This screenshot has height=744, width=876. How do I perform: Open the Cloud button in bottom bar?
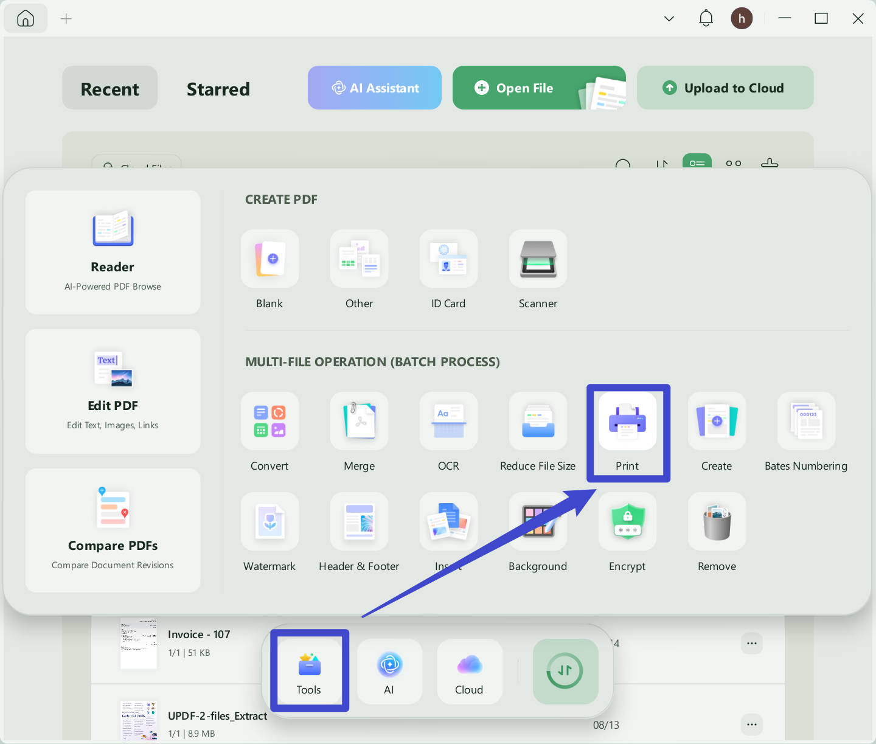[x=469, y=672]
